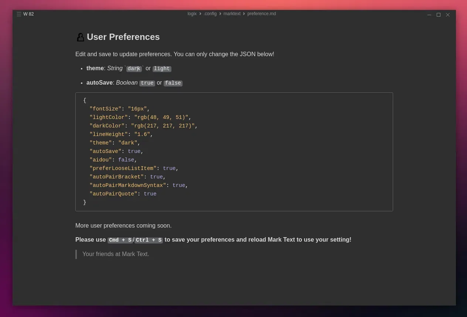Click the logix breadcrumb segment
This screenshot has width=467, height=317.
tap(192, 14)
